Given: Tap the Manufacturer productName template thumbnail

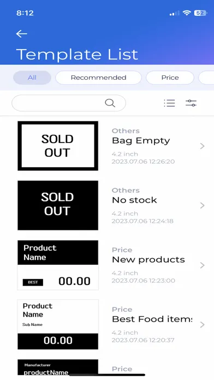Looking at the screenshot, I should coord(58,367).
